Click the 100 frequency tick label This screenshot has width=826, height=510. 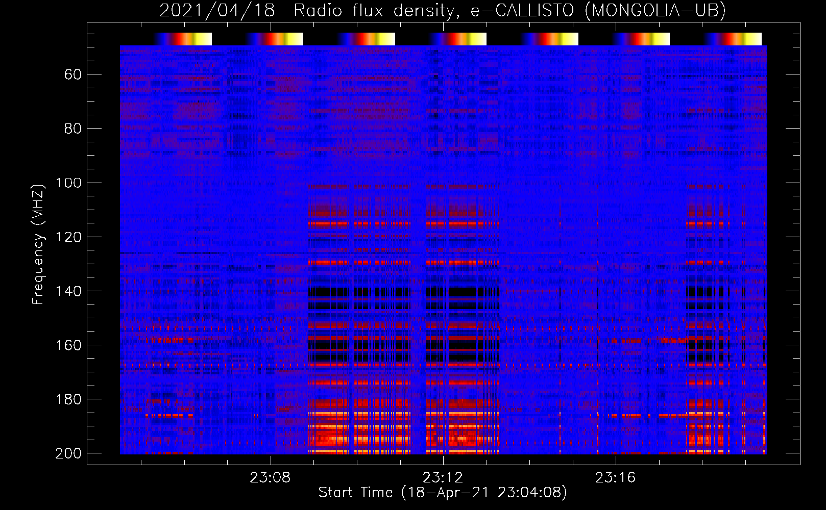point(69,183)
